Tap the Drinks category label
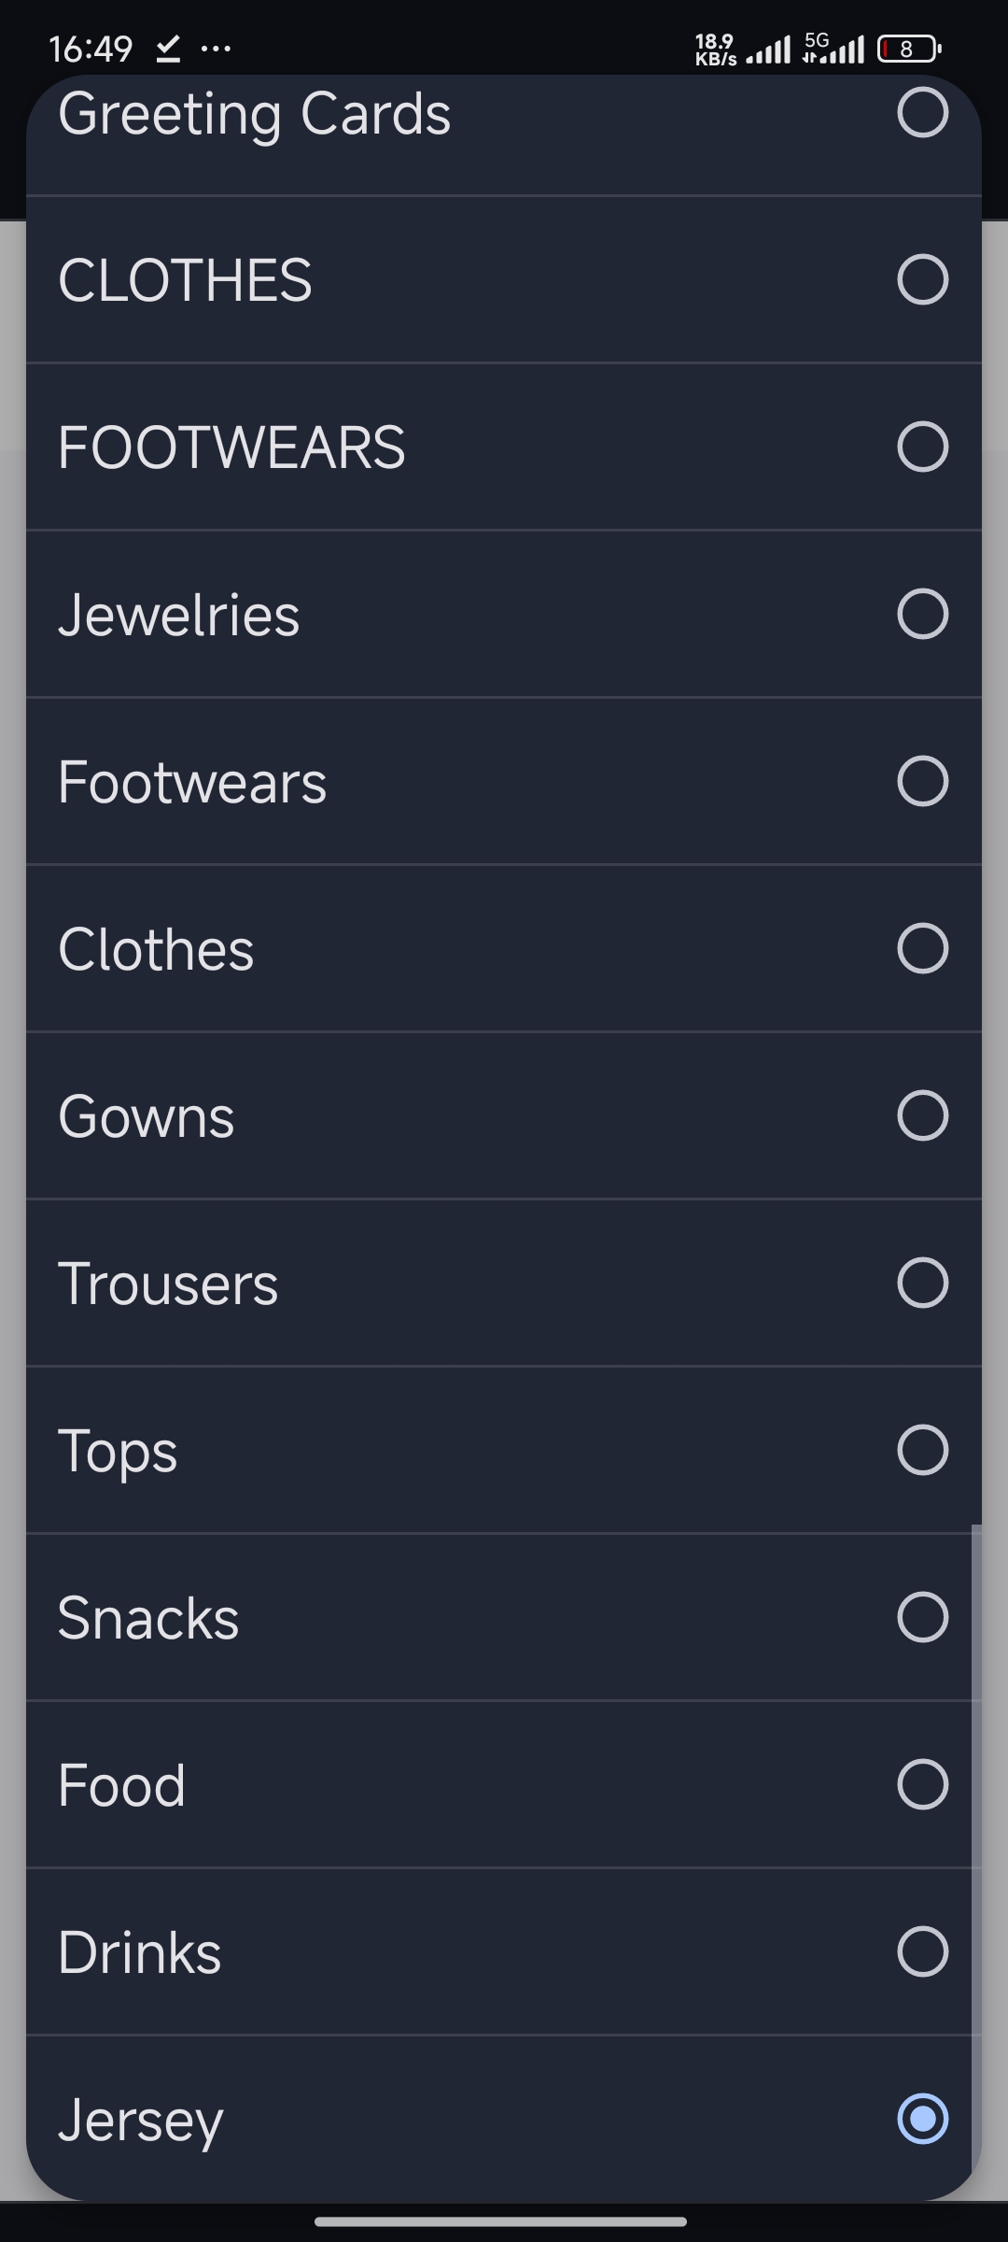Image resolution: width=1008 pixels, height=2242 pixels. [x=140, y=1952]
